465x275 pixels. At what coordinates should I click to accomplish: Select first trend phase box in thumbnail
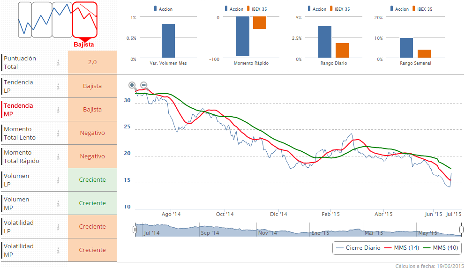25,20
